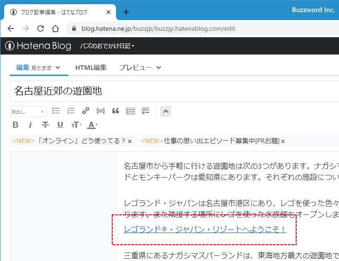Toggle bold formatting

(x=15, y=125)
